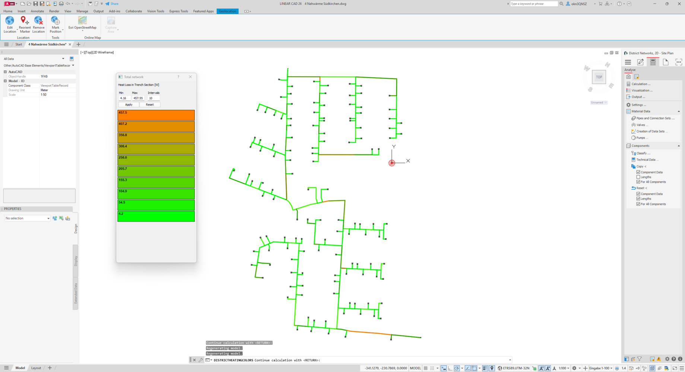Switch to the Annotate ribbon tab

[x=37, y=11]
